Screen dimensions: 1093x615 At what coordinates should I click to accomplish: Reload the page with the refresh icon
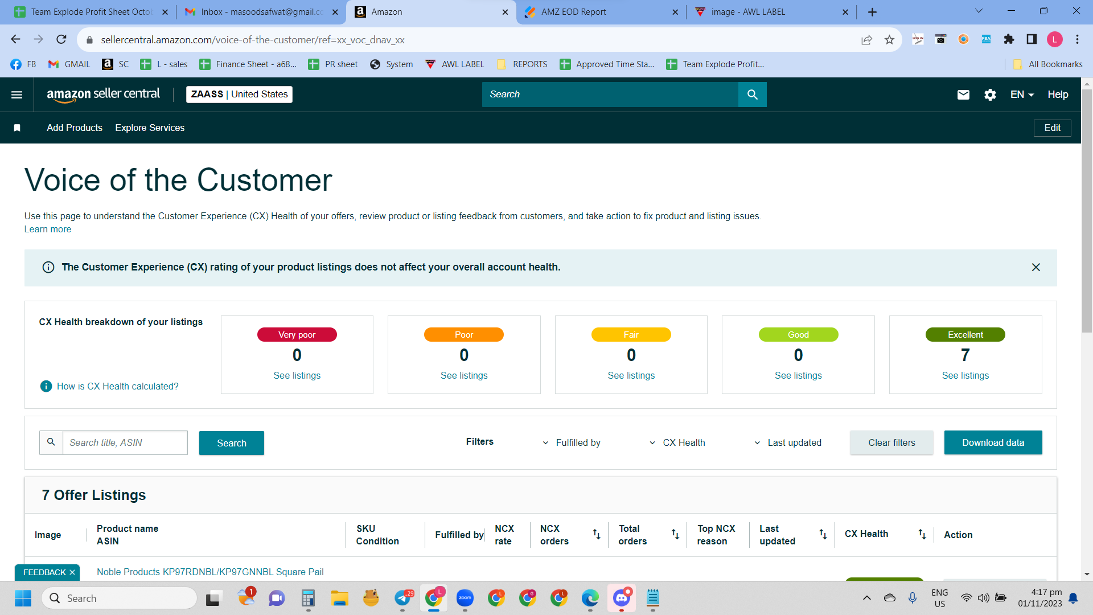click(61, 39)
